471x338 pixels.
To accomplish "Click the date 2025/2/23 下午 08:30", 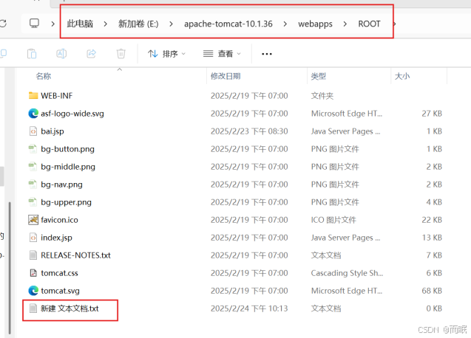I will pyautogui.click(x=249, y=131).
